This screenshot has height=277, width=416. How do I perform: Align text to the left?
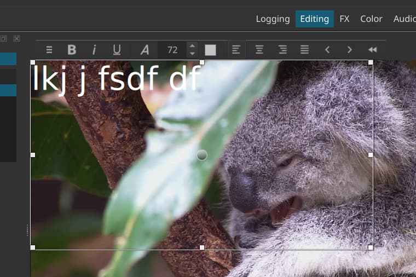pos(236,50)
